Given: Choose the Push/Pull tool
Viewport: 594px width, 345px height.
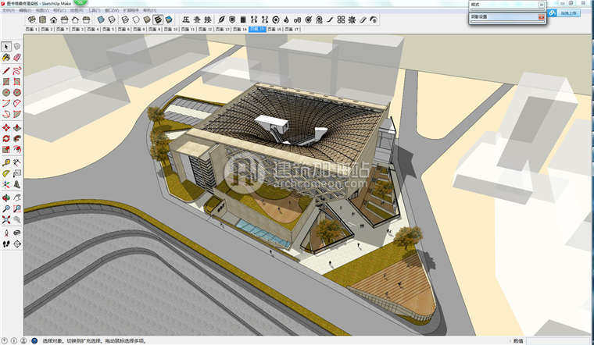Looking at the screenshot, I should point(17,128).
